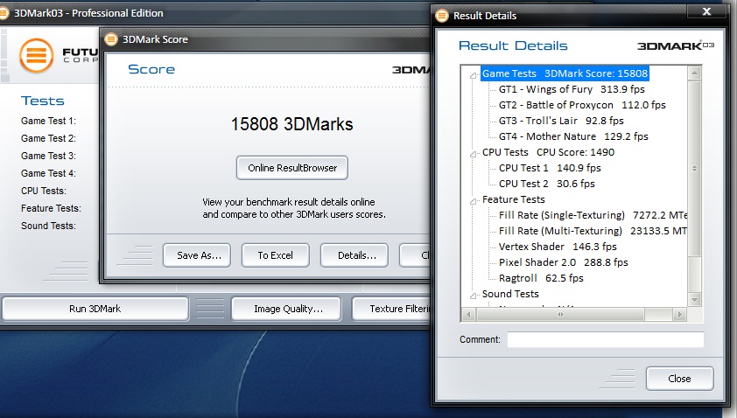Click the Tests heading in main window
The height and width of the screenshot is (418, 737).
(x=42, y=101)
